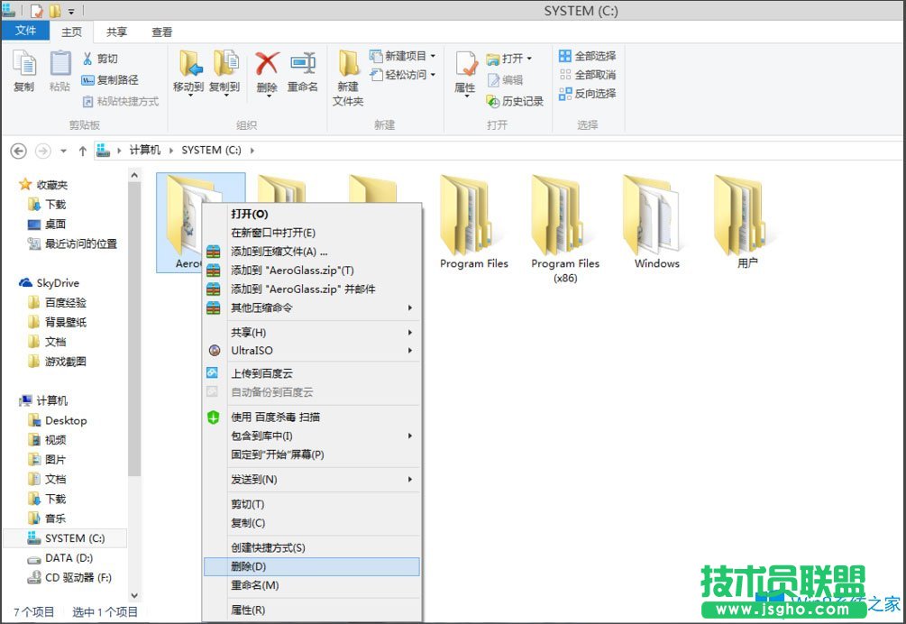This screenshot has height=624, width=906.
Task: Select the SkyDrive cloud icon in sidebar
Action: tap(26, 282)
